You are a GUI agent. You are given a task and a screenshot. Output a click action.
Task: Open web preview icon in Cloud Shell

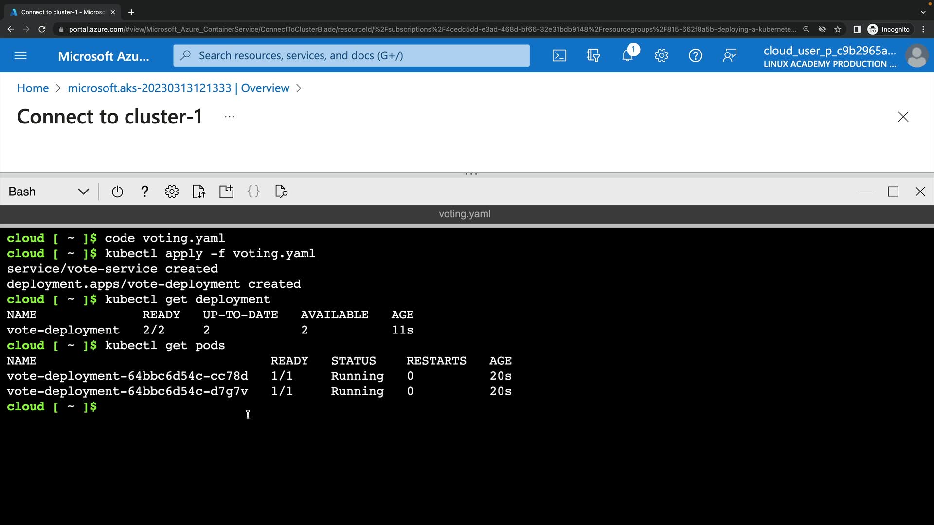click(281, 192)
